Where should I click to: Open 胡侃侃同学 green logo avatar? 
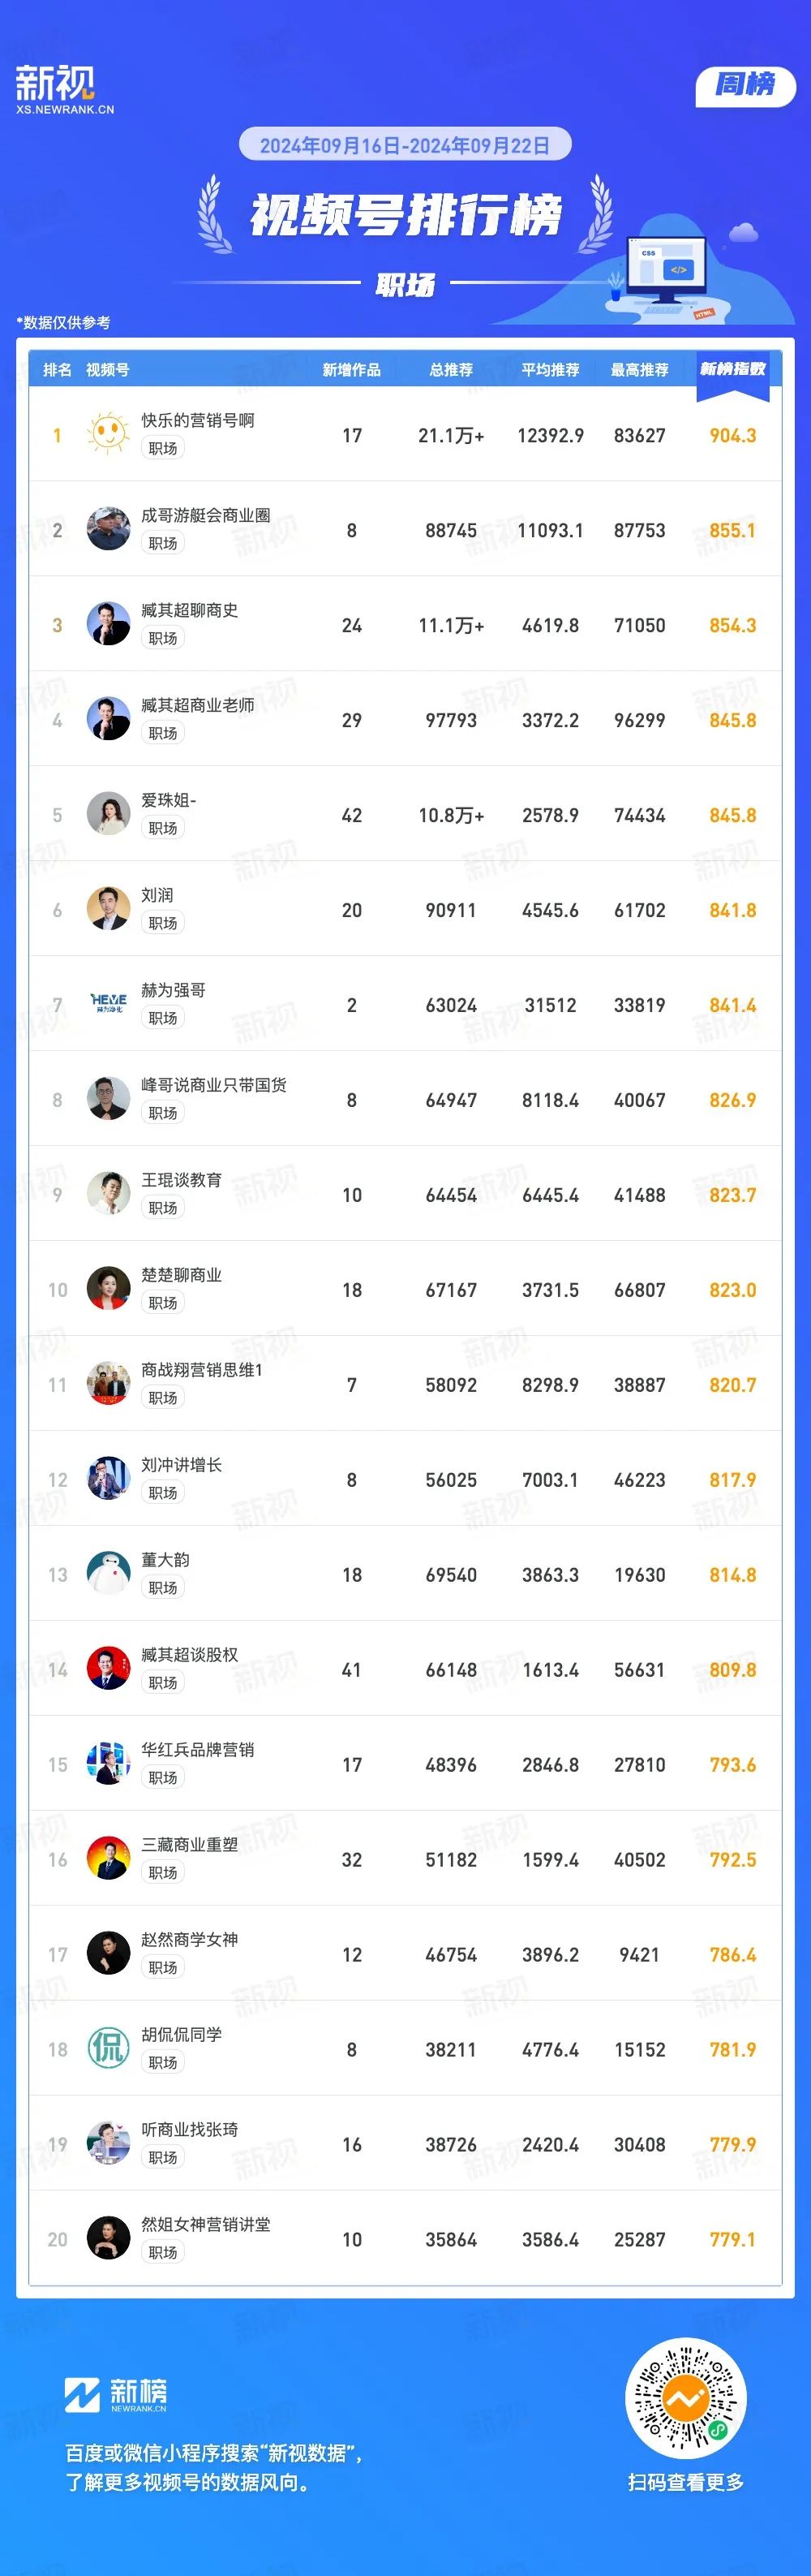tap(108, 2048)
